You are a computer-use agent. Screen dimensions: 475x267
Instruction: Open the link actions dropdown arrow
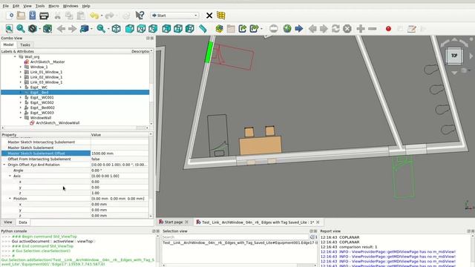(261, 29)
